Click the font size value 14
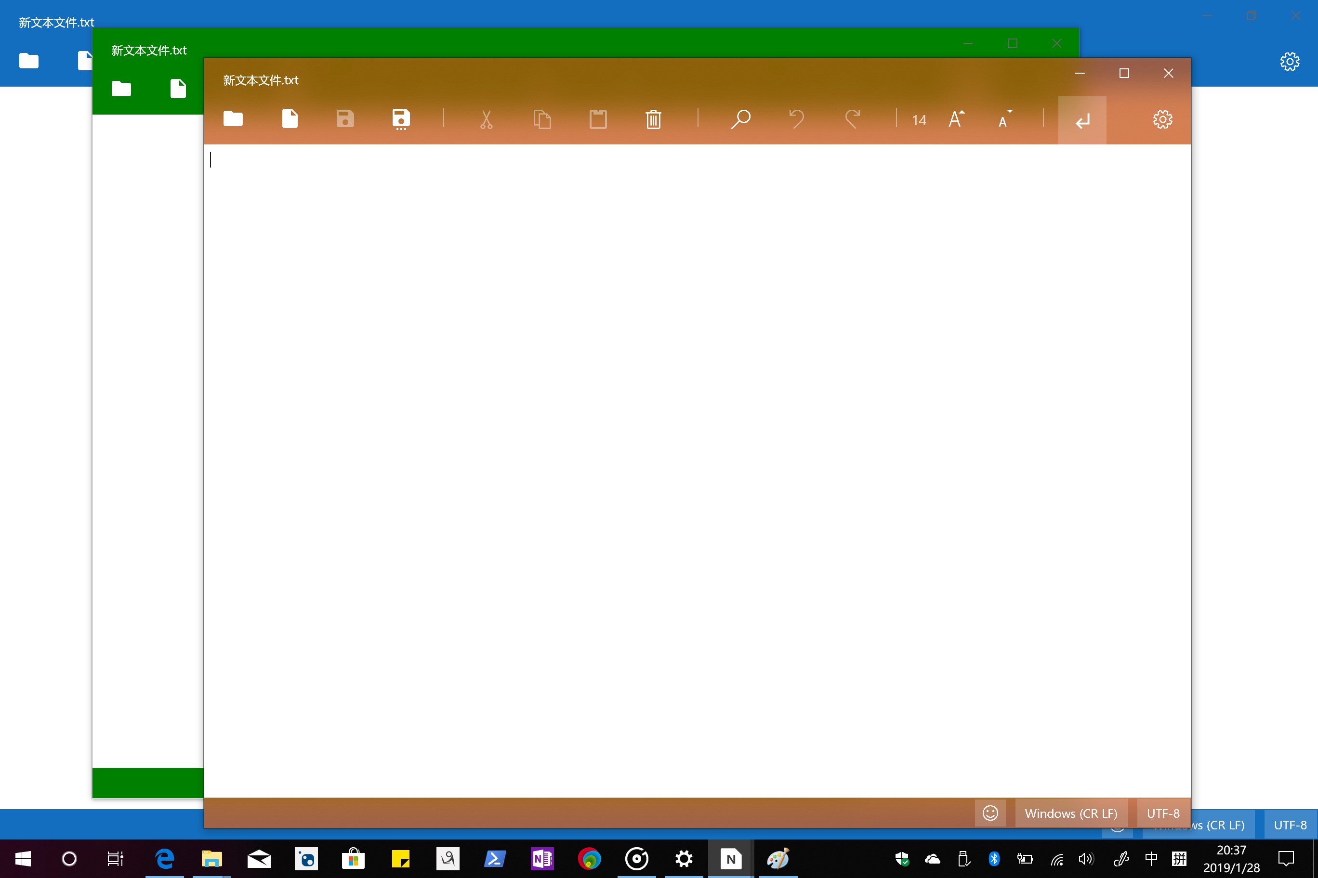 coord(919,120)
